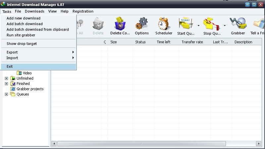
Task: Open the Export submenu
Action: [x=38, y=52]
